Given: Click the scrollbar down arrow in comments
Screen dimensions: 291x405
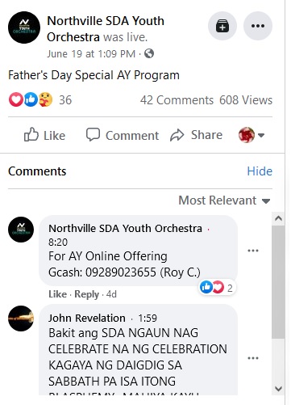Looking at the screenshot, I should coord(278,389).
